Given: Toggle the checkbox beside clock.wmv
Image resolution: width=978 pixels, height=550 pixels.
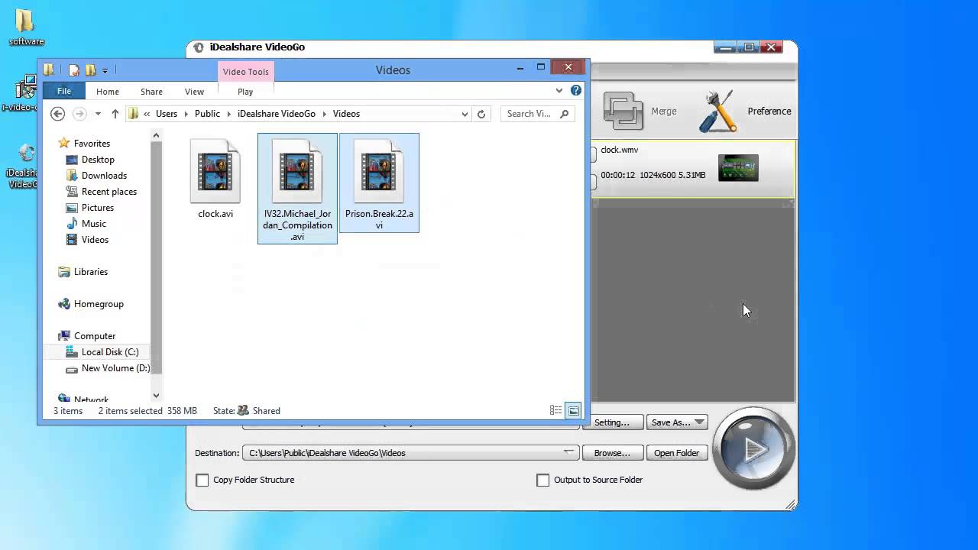Looking at the screenshot, I should pos(594,154).
